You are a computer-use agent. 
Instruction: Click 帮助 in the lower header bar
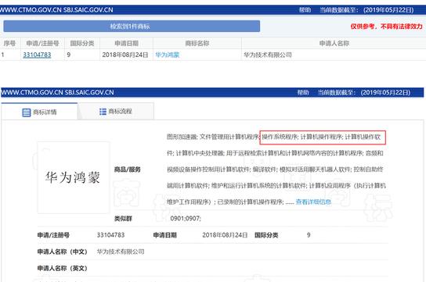point(303,92)
